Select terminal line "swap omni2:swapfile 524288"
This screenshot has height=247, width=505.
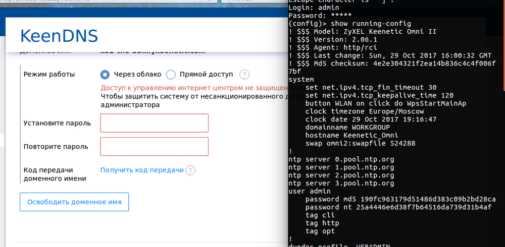(x=361, y=144)
